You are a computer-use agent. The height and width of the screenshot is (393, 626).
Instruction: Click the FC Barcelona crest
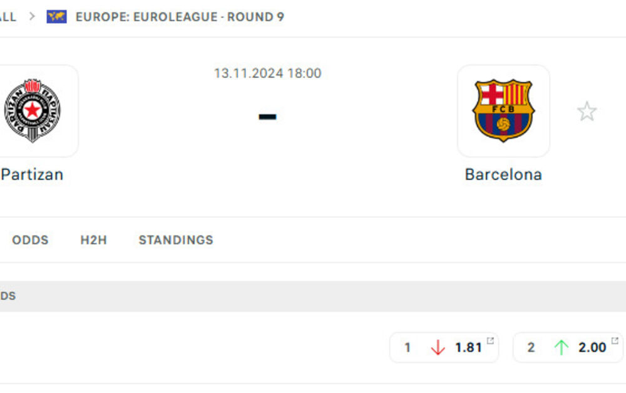[x=503, y=111]
